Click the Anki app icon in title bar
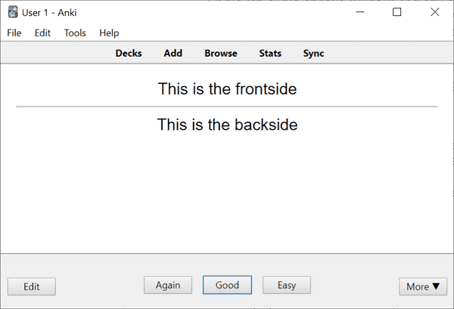 13,12
